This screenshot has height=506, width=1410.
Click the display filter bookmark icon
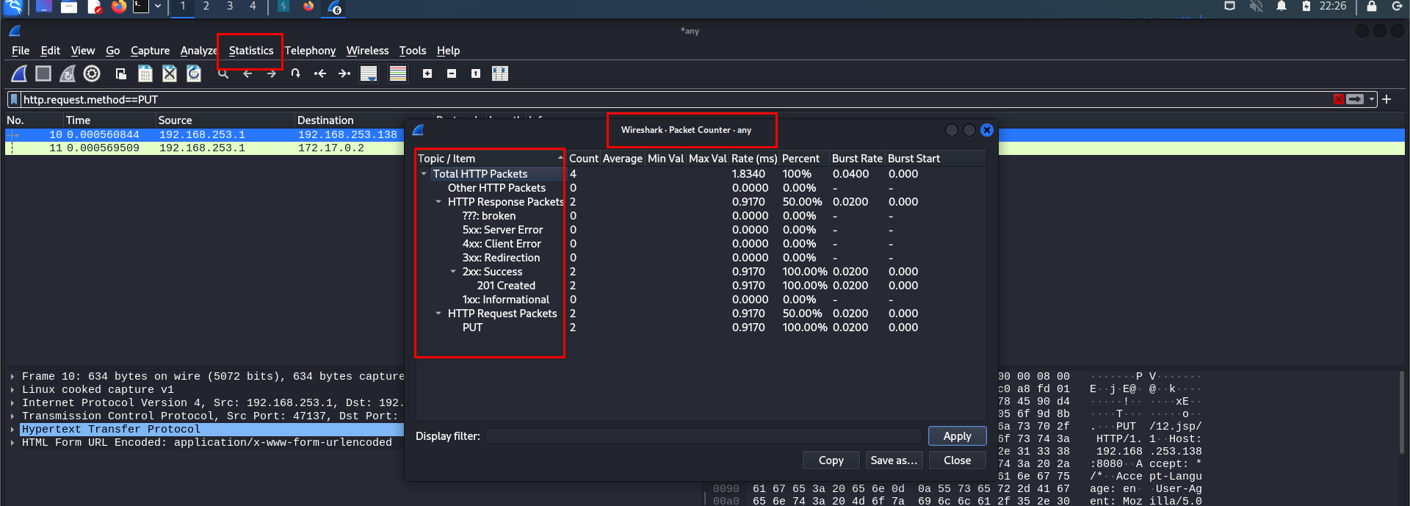(x=14, y=99)
